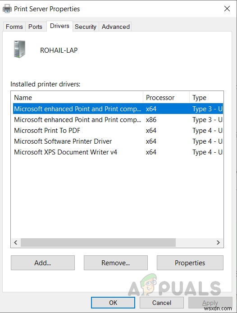Sort list by Processor column header
The height and width of the screenshot is (313, 237).
click(166, 97)
